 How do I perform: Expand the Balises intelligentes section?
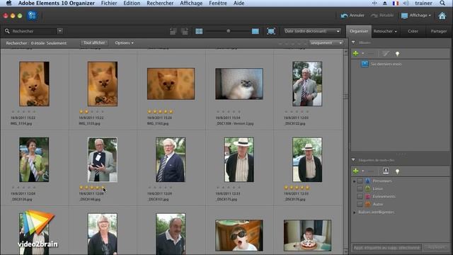355,212
